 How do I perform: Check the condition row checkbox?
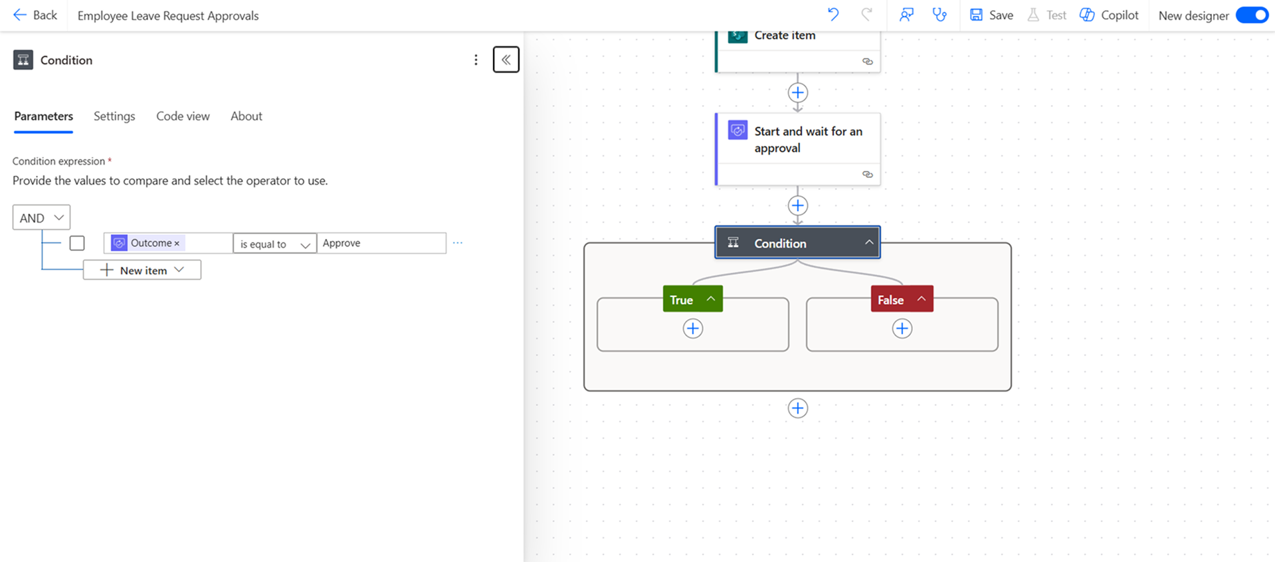coord(77,243)
